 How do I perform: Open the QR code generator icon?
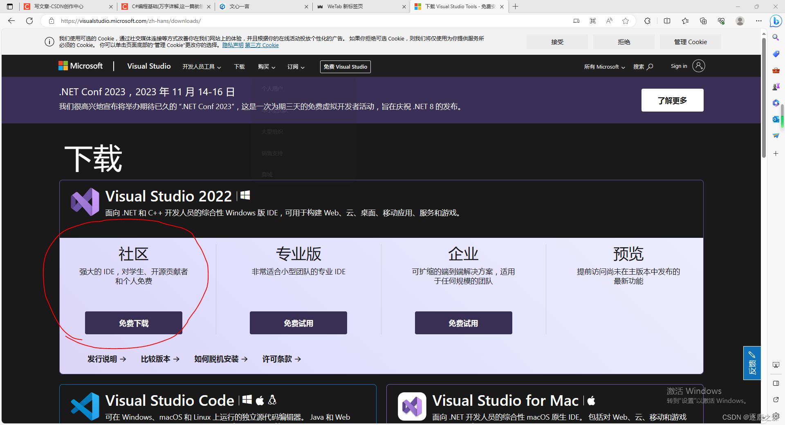click(593, 21)
